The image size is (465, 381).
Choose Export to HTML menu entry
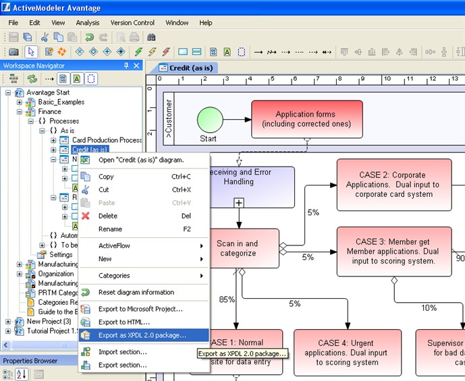pos(144,322)
